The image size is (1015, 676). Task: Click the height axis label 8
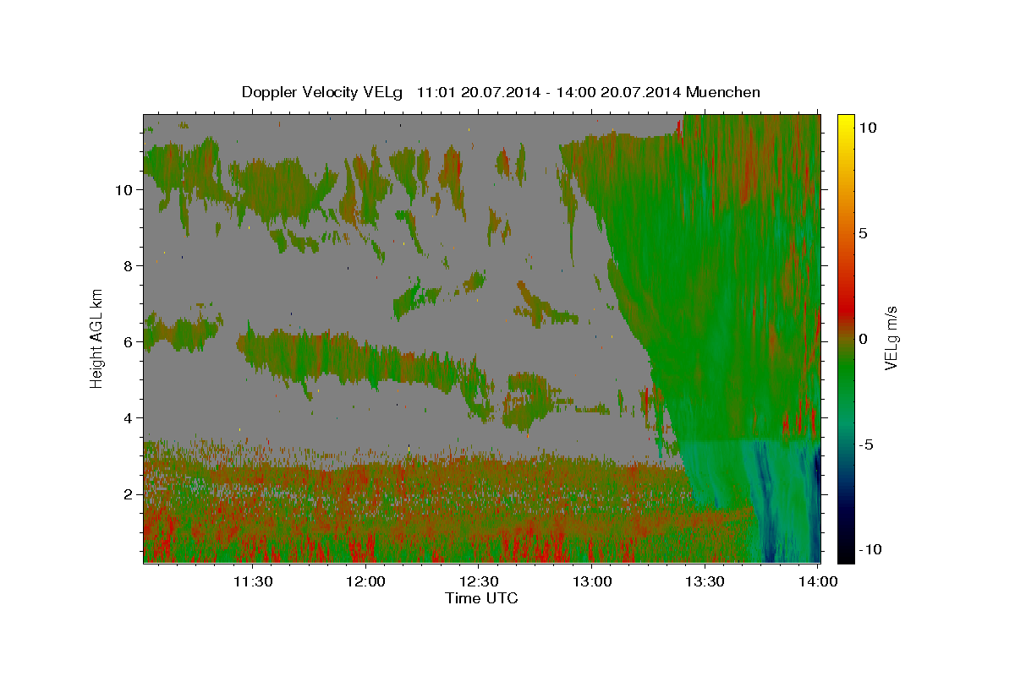click(x=128, y=266)
